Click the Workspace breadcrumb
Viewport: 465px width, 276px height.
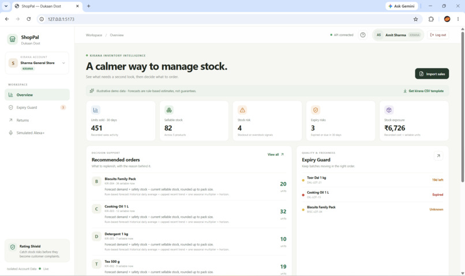pyautogui.click(x=94, y=35)
